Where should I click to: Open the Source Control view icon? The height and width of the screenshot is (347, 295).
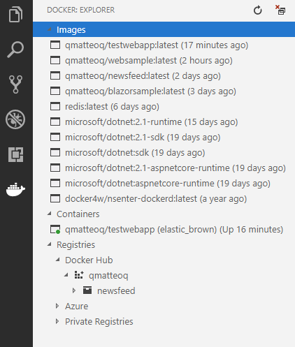coord(15,84)
